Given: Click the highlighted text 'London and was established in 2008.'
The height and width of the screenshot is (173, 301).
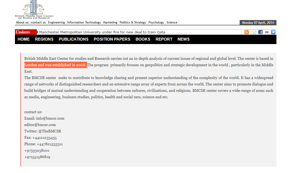Looking at the screenshot, I should point(56,65).
